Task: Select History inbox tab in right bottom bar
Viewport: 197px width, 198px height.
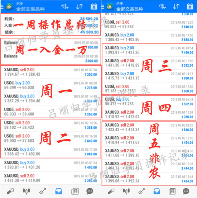Action: pyautogui.click(x=157, y=191)
